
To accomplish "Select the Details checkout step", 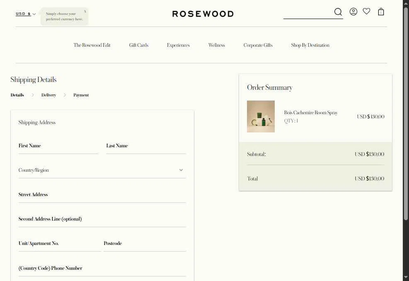I will coord(17,95).
